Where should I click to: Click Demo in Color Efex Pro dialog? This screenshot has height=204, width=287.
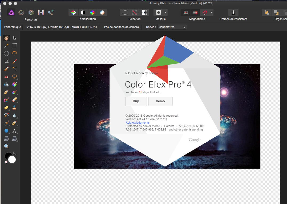point(160,101)
